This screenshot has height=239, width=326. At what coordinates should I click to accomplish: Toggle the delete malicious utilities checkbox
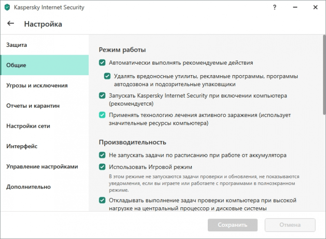click(x=107, y=76)
